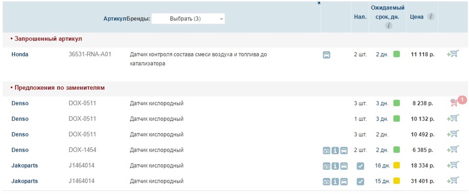
Task: Add Denso DOX-0511 priced 10 132 р. to cart
Action: tap(453, 118)
